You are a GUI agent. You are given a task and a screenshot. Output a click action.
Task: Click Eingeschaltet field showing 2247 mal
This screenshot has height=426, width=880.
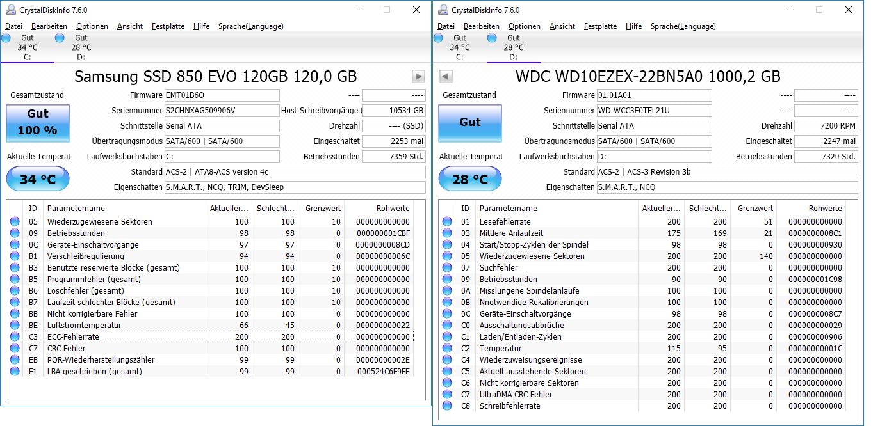coord(826,141)
